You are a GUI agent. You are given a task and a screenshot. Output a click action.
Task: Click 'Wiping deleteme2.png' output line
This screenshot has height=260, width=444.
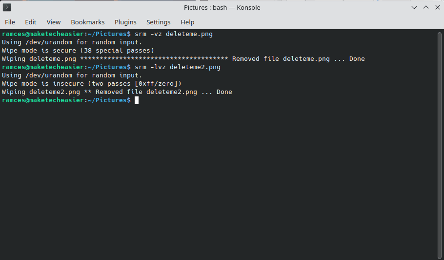click(117, 92)
